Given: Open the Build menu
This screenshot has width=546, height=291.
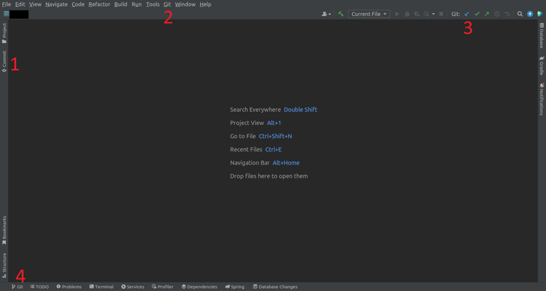Looking at the screenshot, I should (120, 4).
